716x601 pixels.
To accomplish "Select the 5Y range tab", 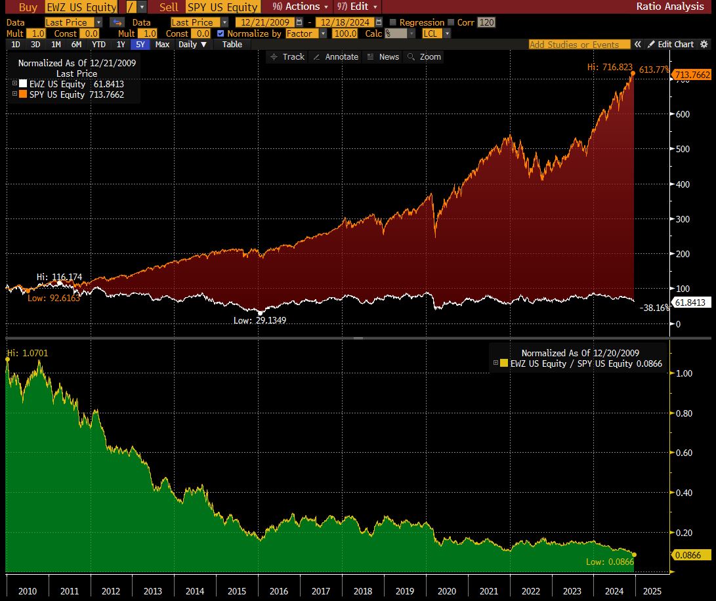I will coord(140,45).
